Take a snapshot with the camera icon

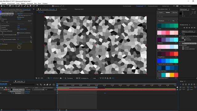pyautogui.click(x=61, y=78)
